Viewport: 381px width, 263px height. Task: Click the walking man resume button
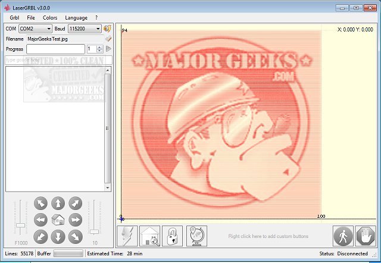tap(343, 236)
